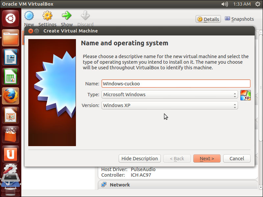Viewport: 263px width, 197px height.
Task: Open the power session gear icon
Action: (258, 4)
